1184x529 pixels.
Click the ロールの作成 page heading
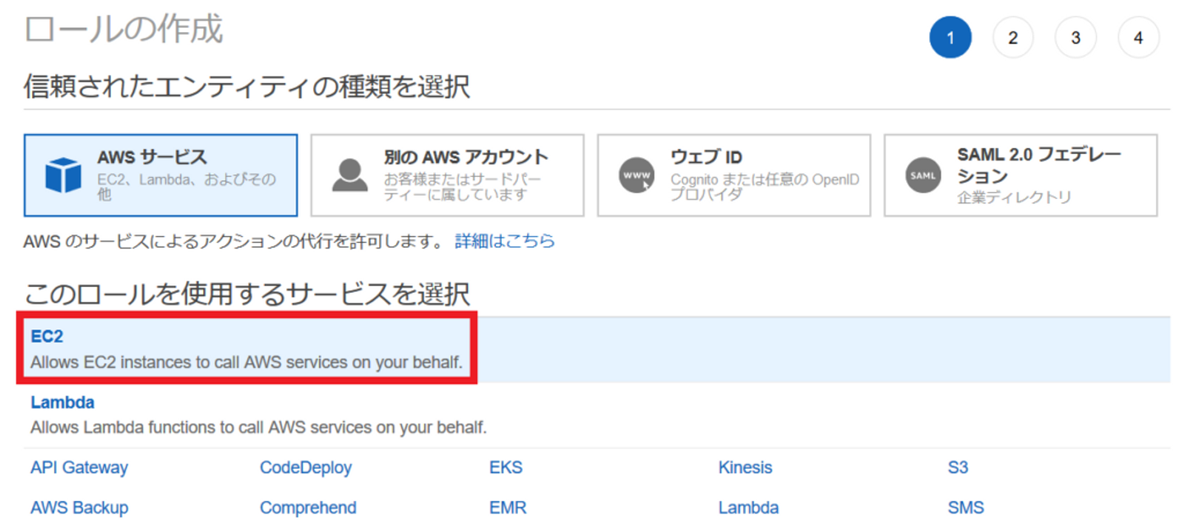coord(123,29)
